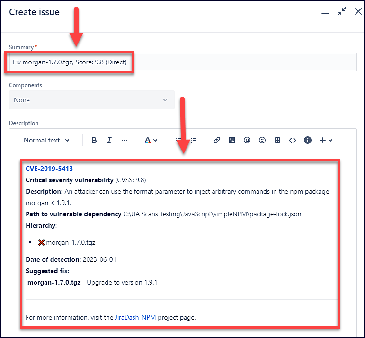Viewport: 365px width, 338px height.
Task: Insert a table into the description
Action: (277, 140)
